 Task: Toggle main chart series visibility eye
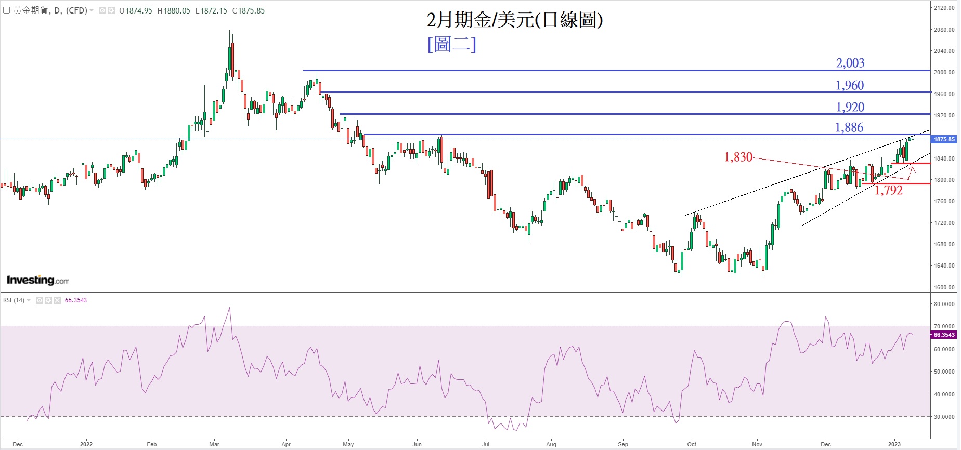point(102,10)
